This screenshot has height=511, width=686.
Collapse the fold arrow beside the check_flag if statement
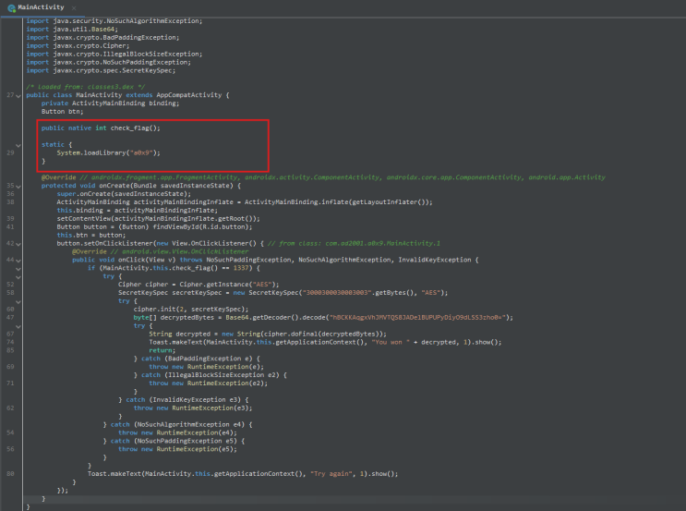point(18,268)
